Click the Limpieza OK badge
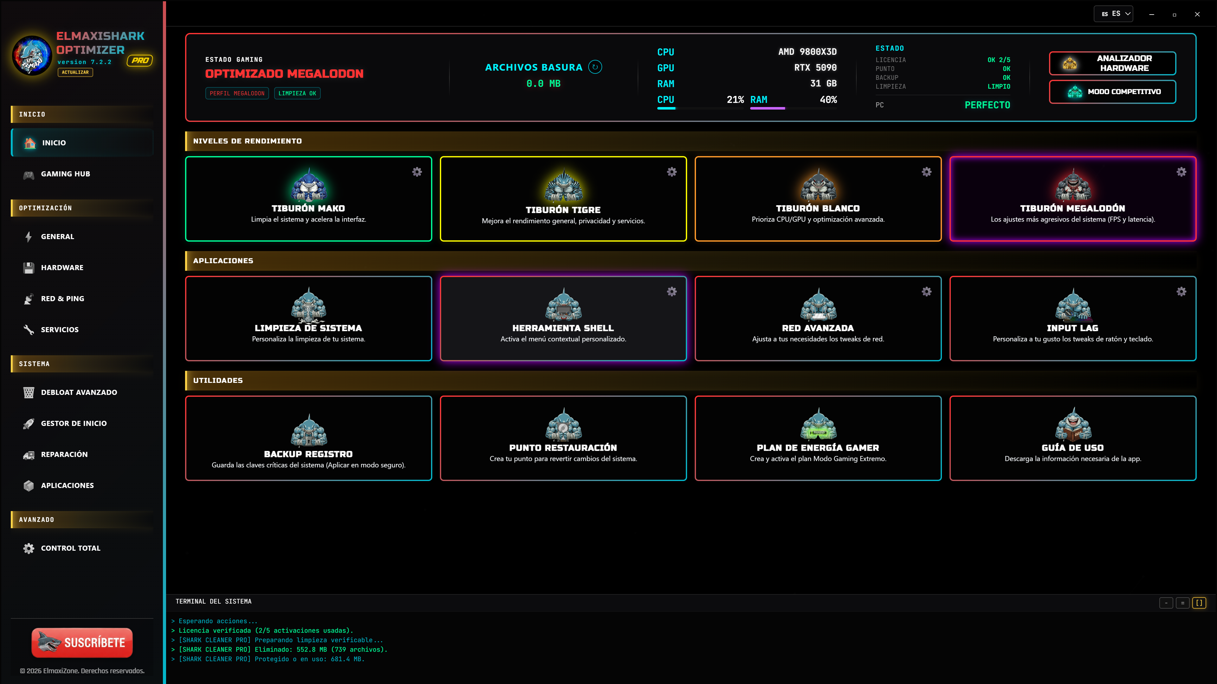 tap(297, 93)
